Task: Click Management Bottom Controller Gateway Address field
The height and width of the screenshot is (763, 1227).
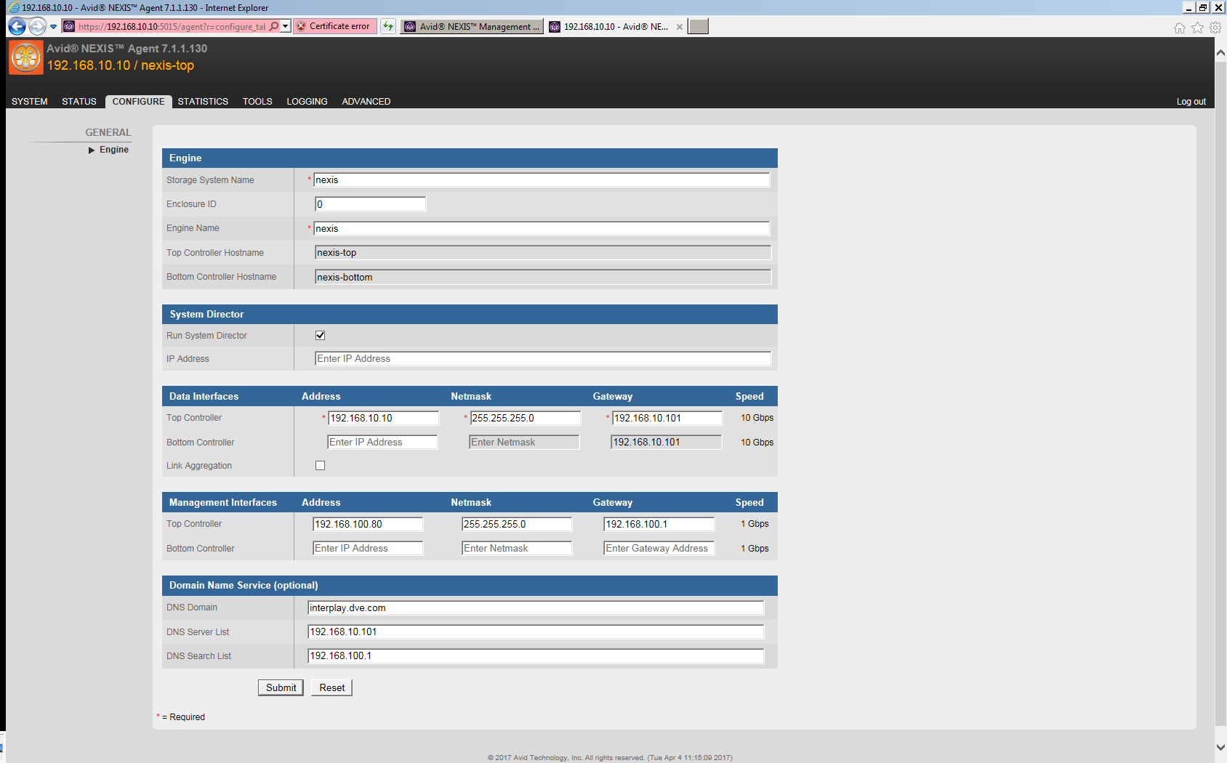Action: pos(659,548)
